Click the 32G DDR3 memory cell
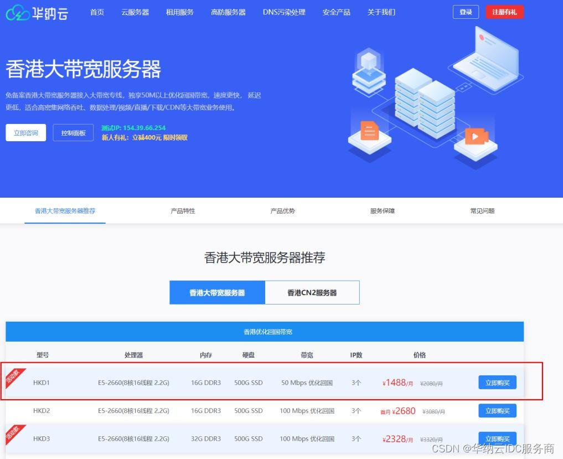 point(206,439)
